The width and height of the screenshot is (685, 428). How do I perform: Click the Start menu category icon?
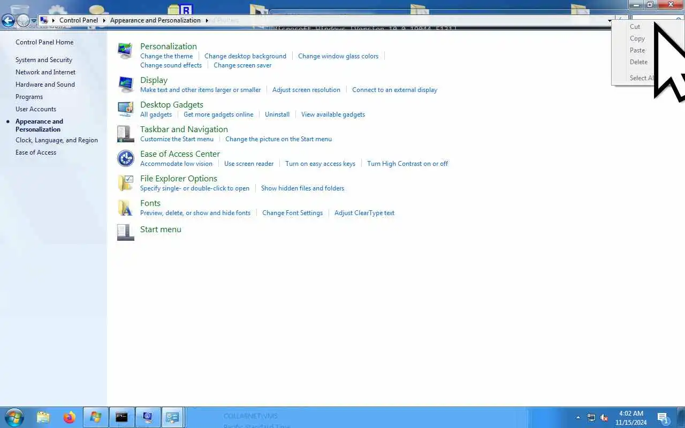[125, 232]
